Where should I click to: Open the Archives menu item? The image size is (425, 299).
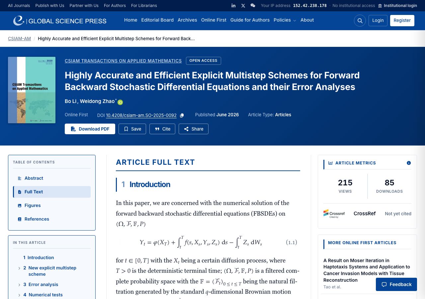[x=187, y=20]
